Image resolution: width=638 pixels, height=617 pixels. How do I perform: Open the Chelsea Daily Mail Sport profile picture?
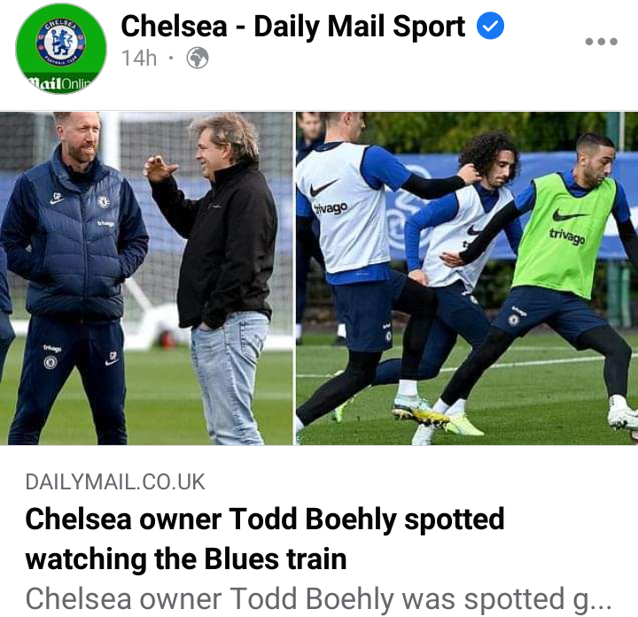point(61,49)
